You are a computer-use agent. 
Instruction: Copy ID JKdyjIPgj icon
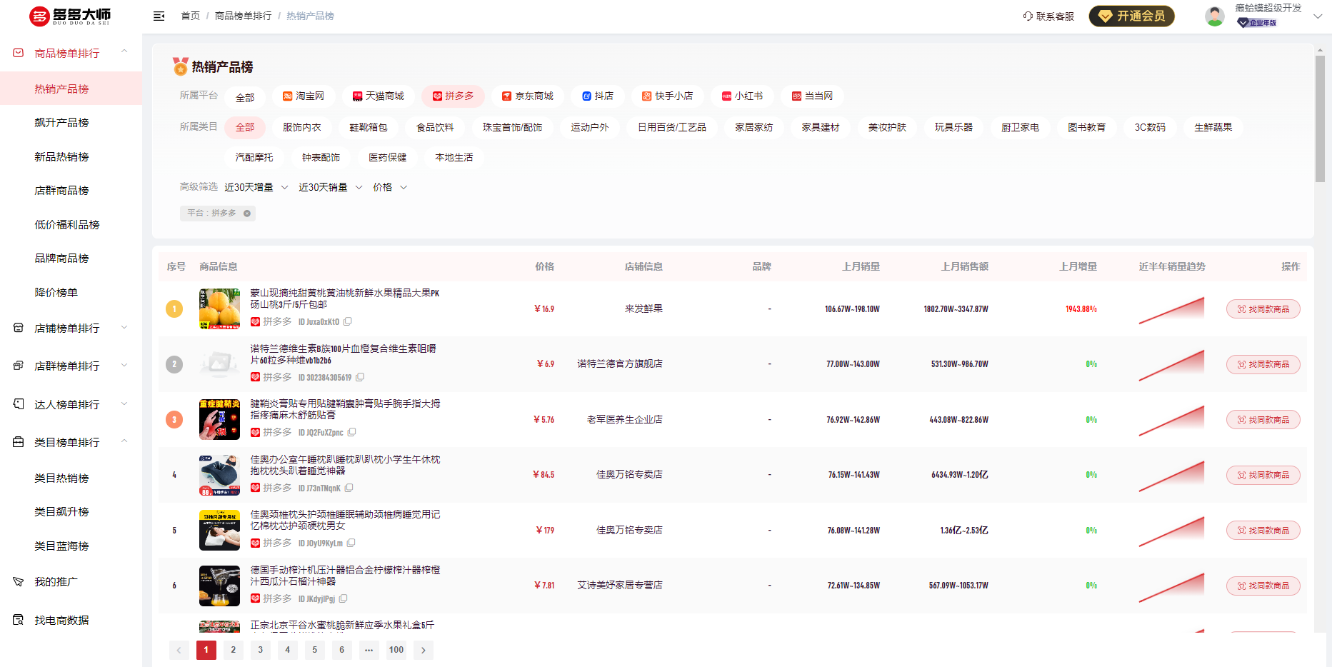coord(344,599)
